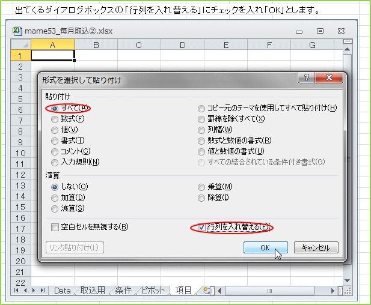Click the vertical scrollbar down arrow
Screen dimensions: 371x305
click(348, 280)
